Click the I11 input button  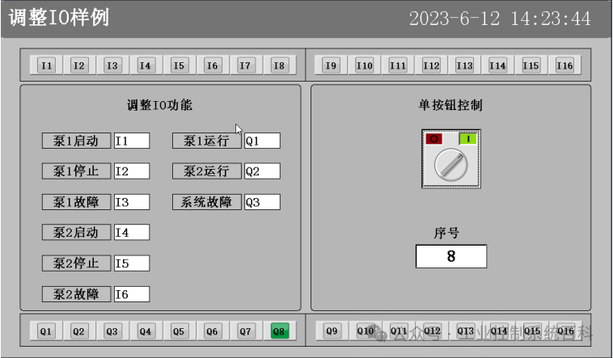pyautogui.click(x=398, y=65)
